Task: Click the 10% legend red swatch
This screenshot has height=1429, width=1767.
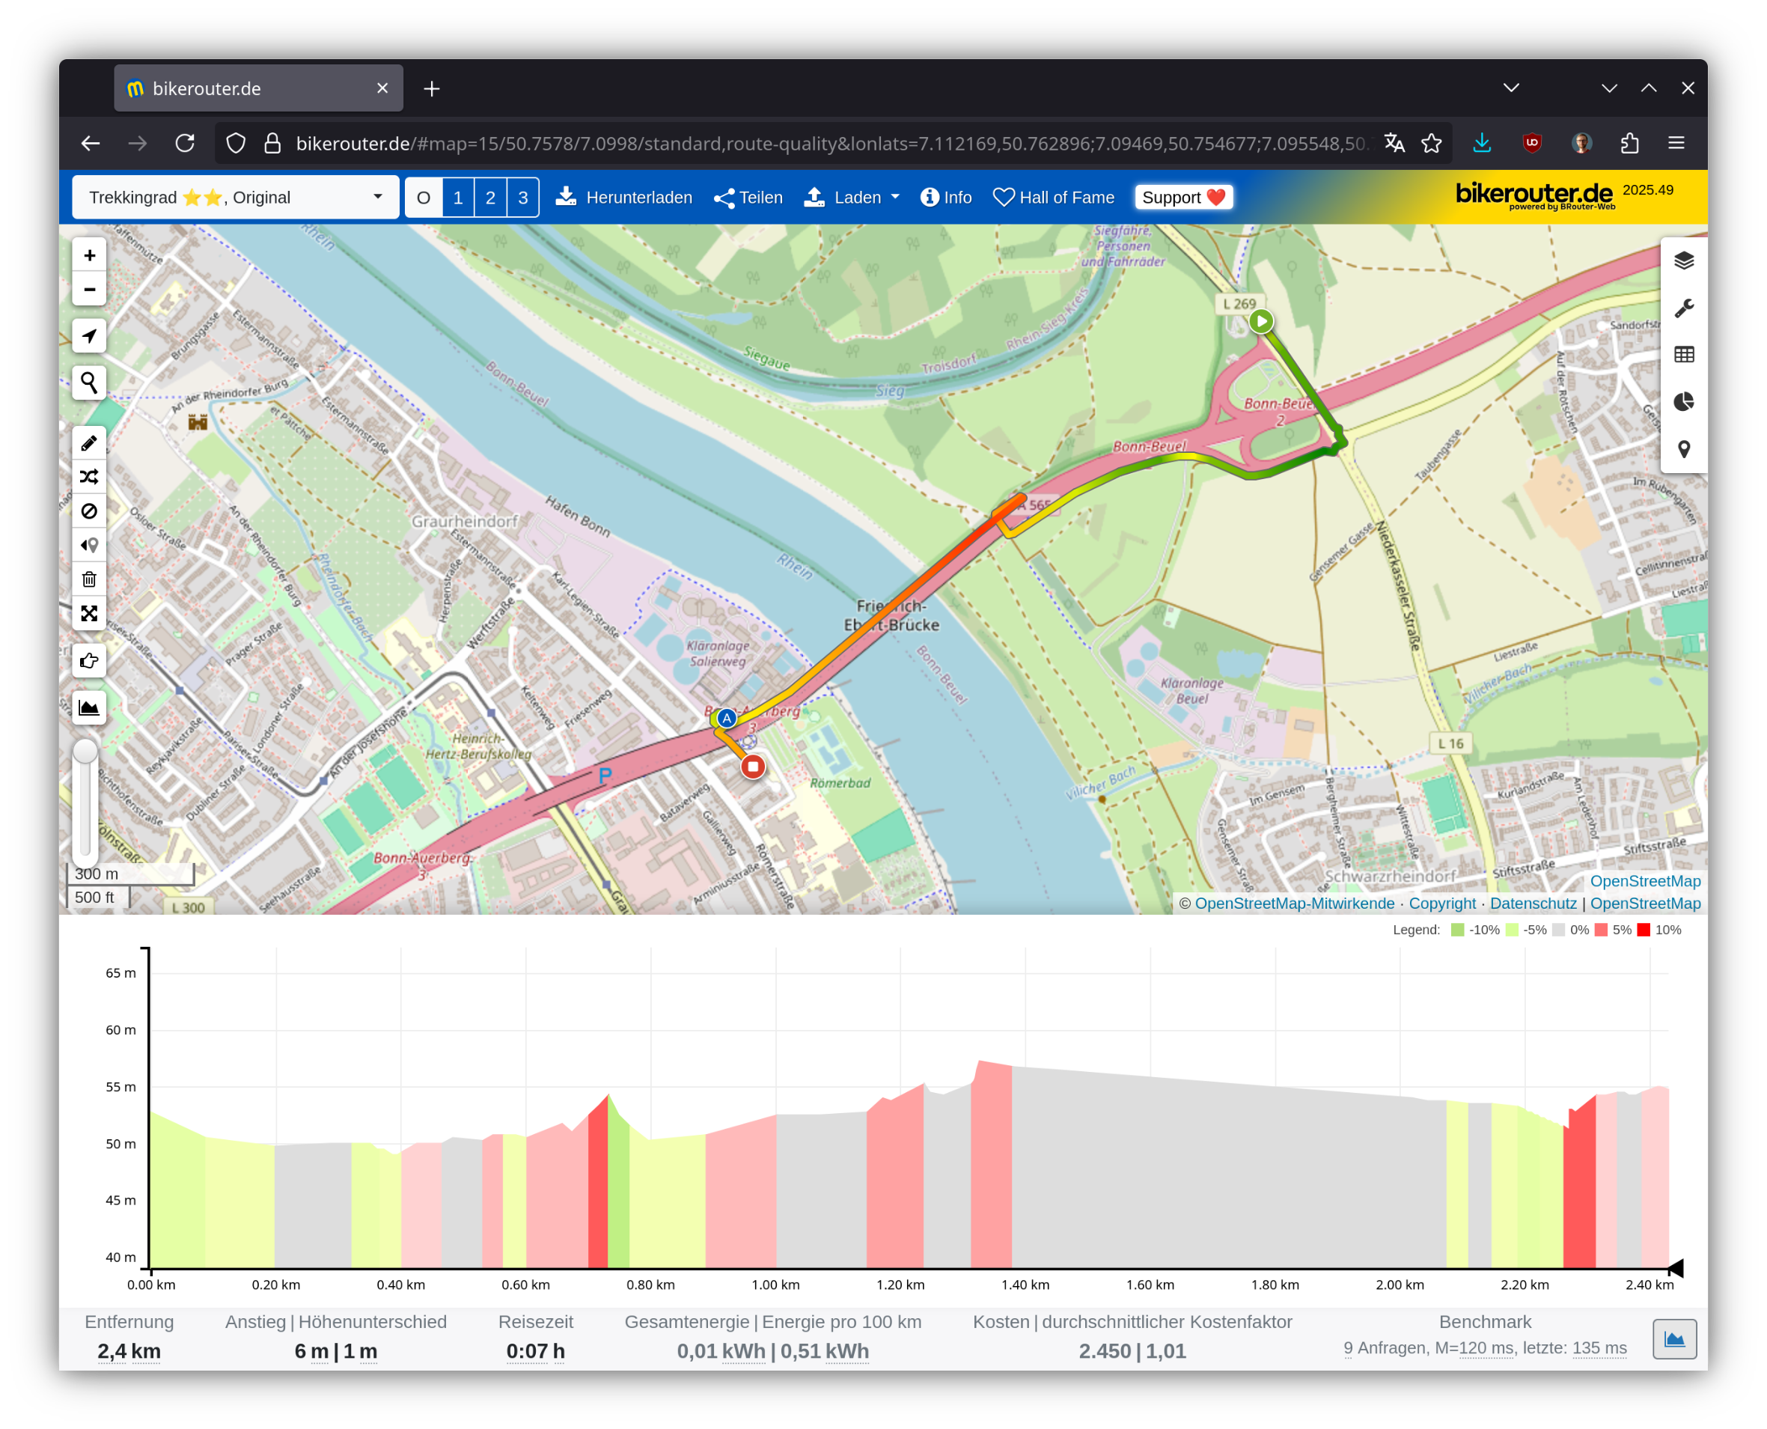Action: coord(1644,930)
